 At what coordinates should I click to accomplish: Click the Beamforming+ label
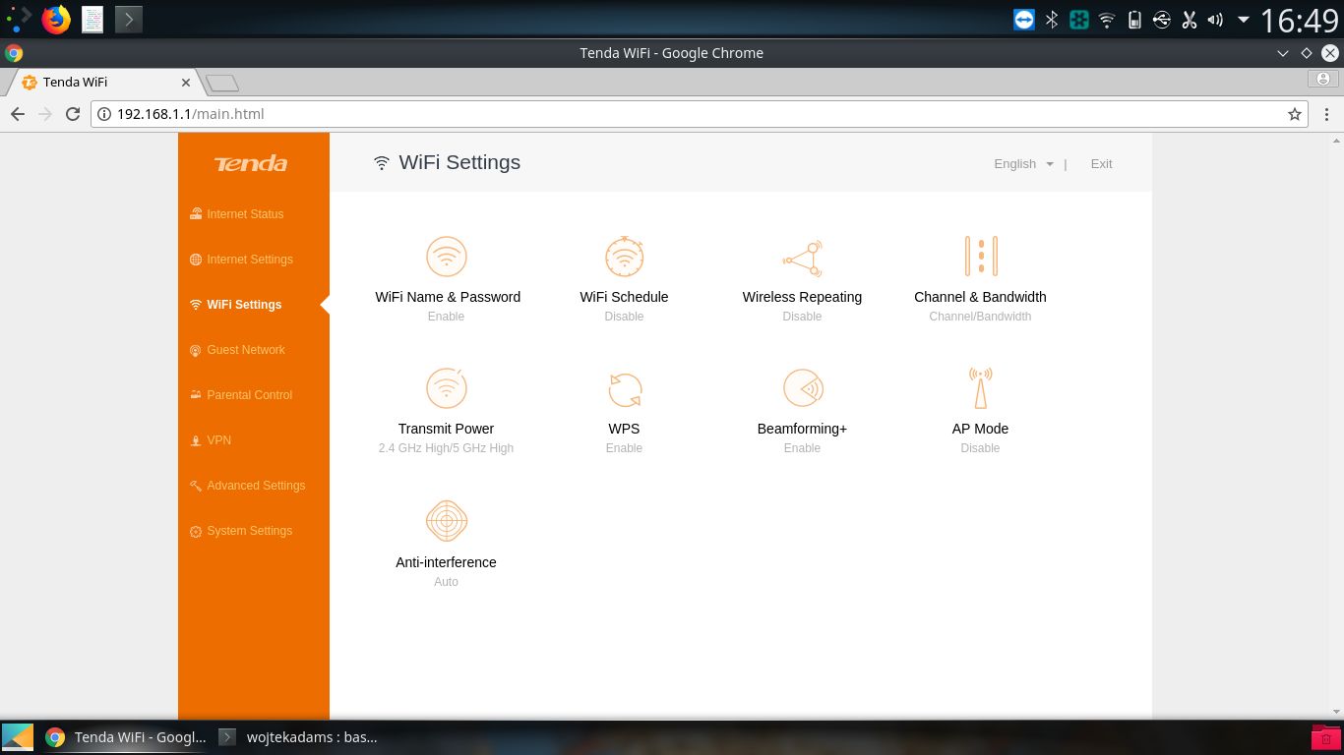coord(802,429)
